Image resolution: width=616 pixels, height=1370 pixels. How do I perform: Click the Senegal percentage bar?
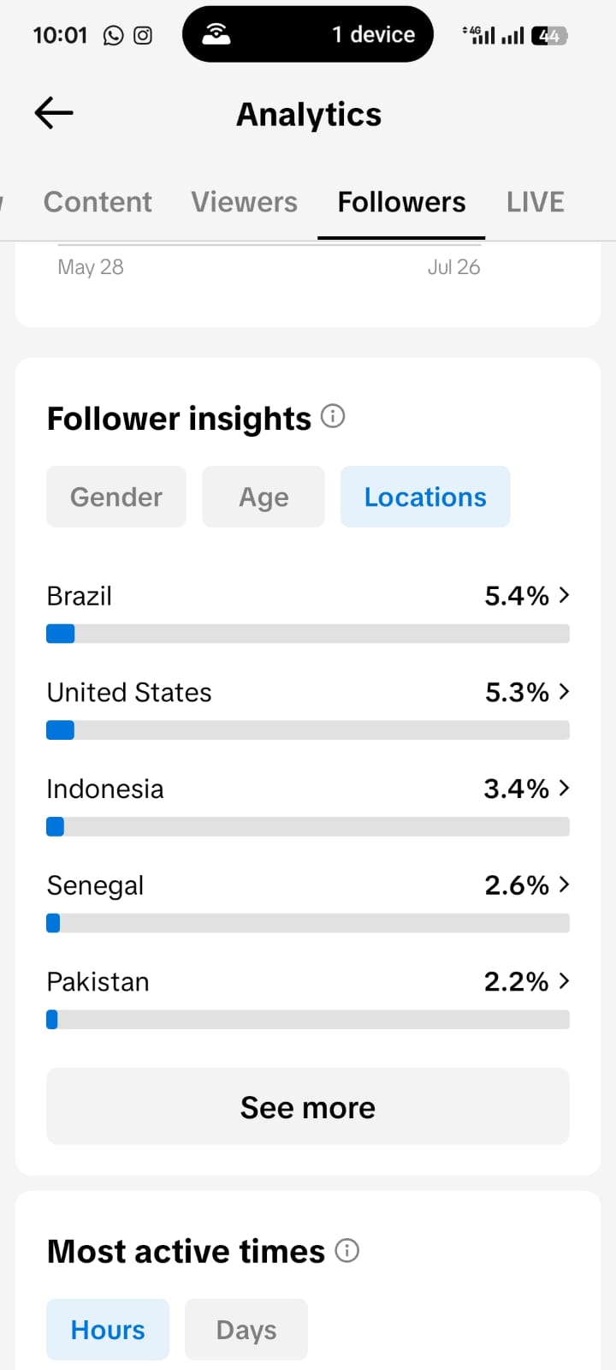tap(308, 923)
